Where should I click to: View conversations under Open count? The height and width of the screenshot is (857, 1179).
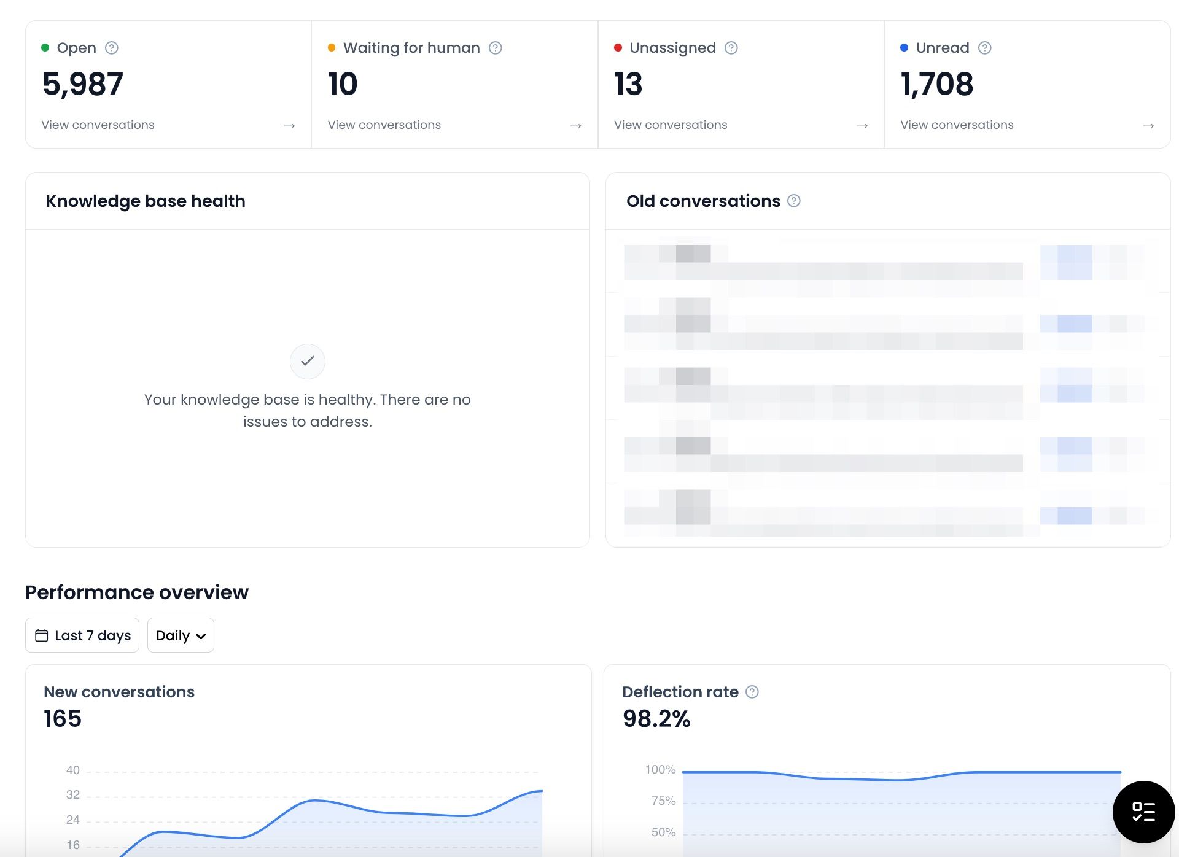(98, 125)
